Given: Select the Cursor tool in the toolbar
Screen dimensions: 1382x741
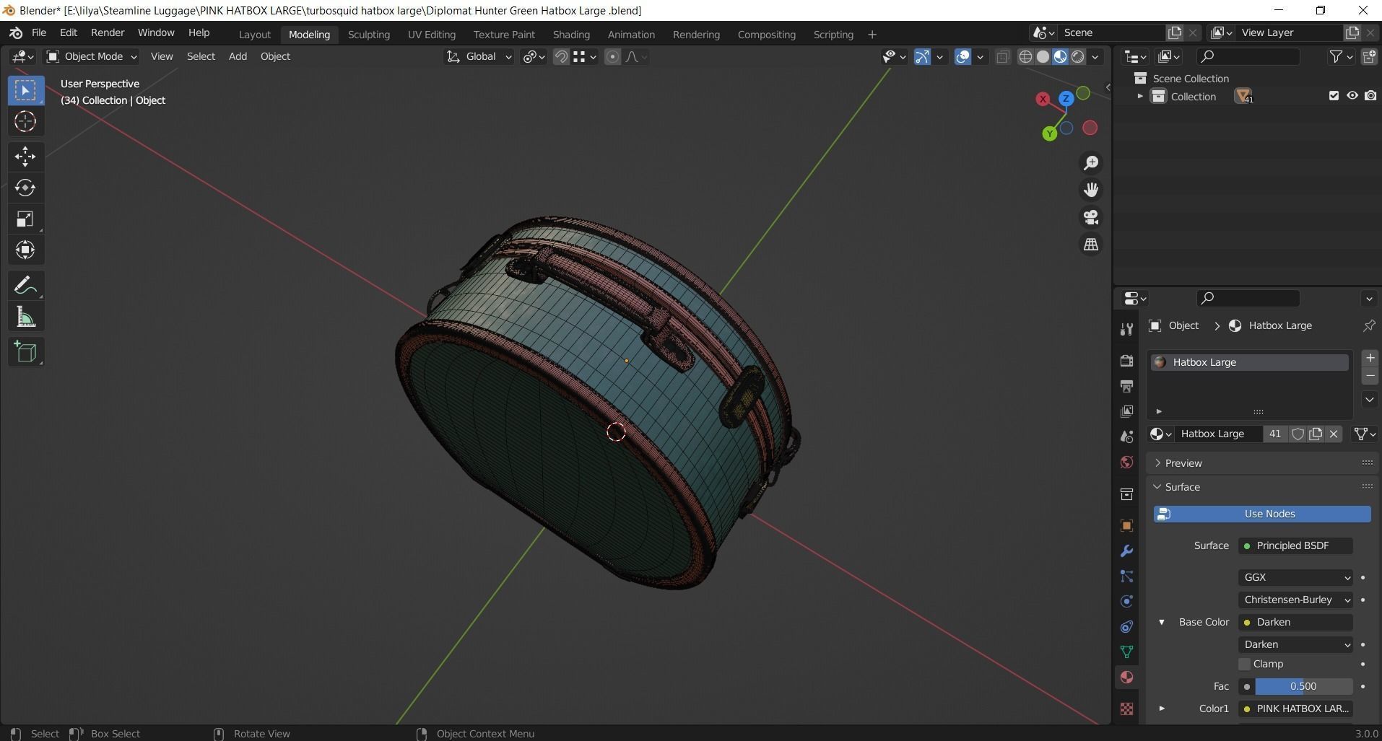Looking at the screenshot, I should pyautogui.click(x=25, y=121).
